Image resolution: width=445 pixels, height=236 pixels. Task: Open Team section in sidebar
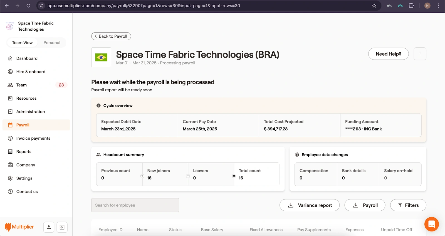[x=36, y=85]
